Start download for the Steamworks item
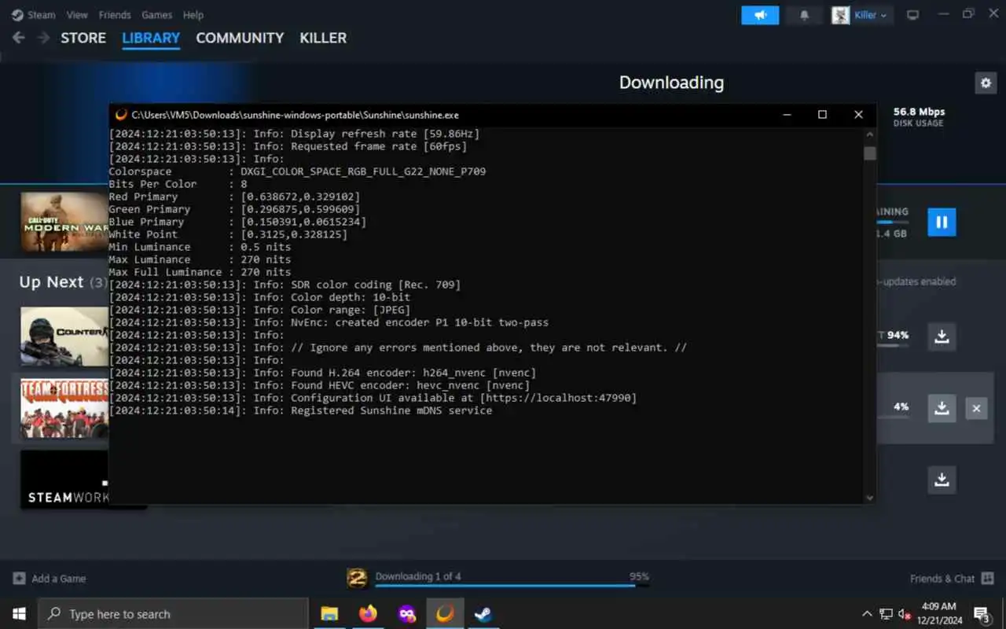This screenshot has width=1006, height=629. pyautogui.click(x=942, y=480)
